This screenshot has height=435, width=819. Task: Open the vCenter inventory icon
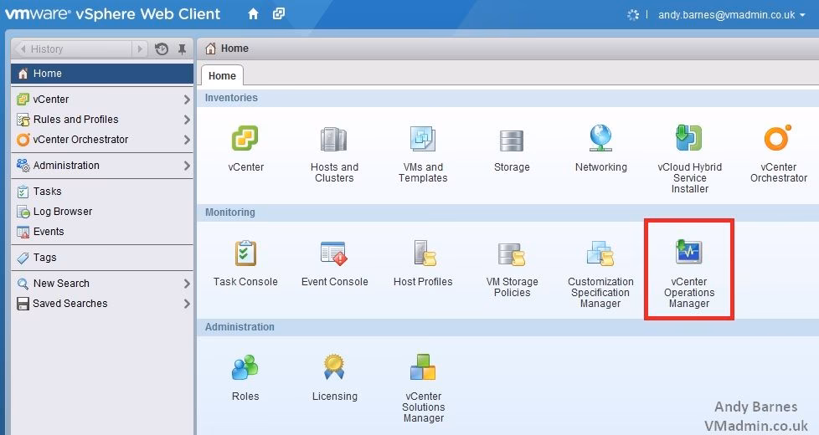(x=245, y=139)
